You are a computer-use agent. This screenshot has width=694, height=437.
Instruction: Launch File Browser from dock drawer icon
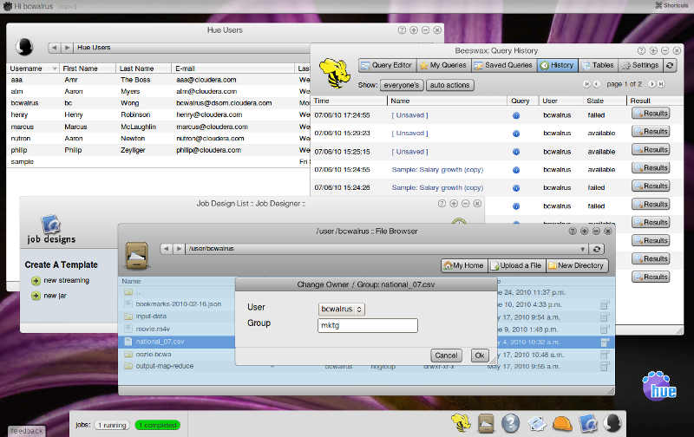[486, 423]
